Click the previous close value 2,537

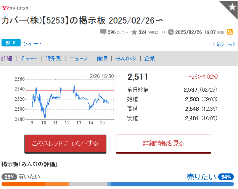[x=190, y=90]
